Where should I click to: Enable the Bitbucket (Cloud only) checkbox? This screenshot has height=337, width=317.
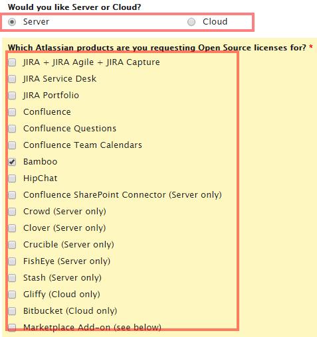point(12,311)
